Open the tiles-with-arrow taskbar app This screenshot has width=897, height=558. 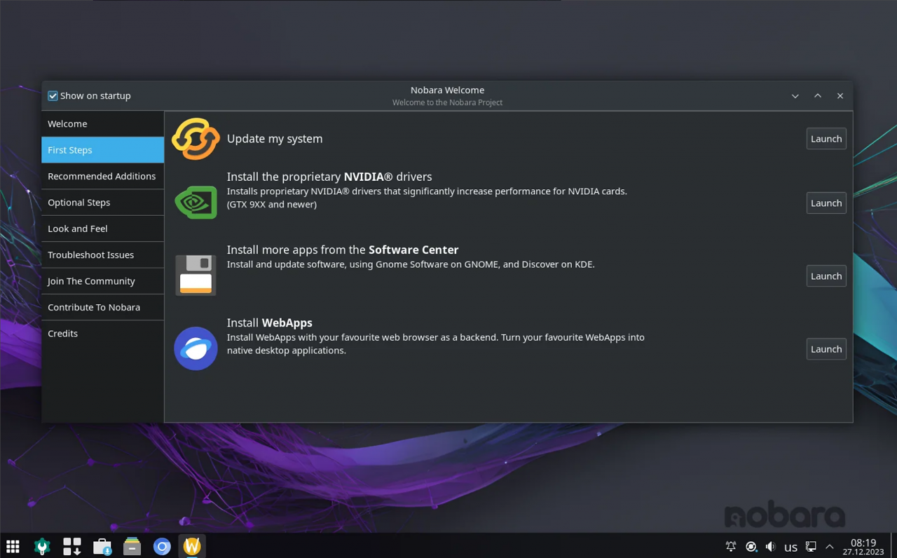[x=72, y=546]
